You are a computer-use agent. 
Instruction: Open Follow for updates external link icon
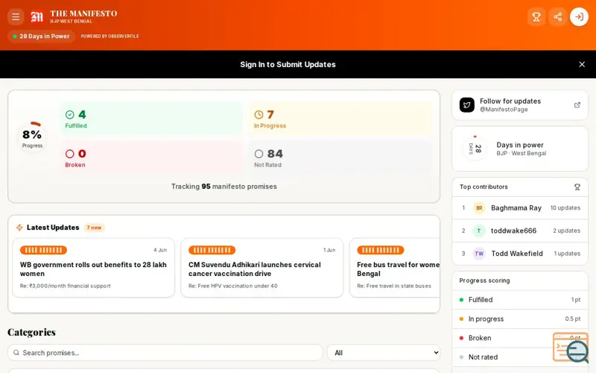pos(577,105)
